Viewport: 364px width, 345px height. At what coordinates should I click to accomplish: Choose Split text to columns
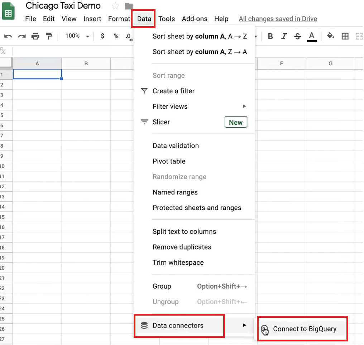(195, 231)
